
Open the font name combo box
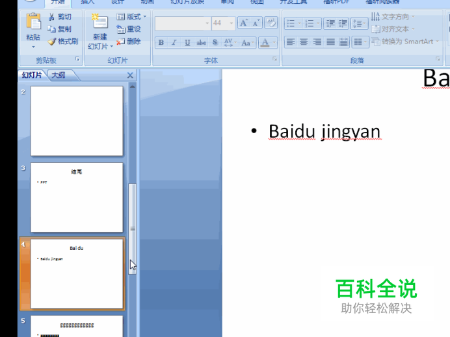[x=183, y=23]
